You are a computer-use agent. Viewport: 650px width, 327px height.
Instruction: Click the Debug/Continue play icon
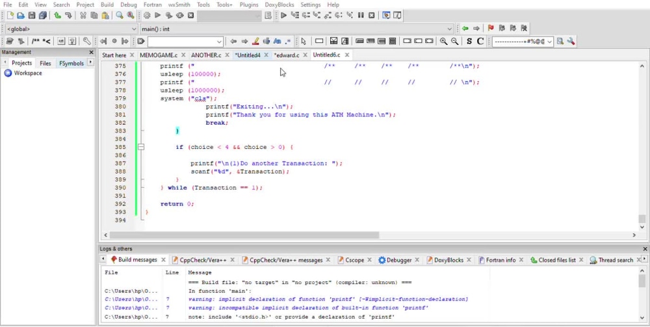[x=283, y=16]
